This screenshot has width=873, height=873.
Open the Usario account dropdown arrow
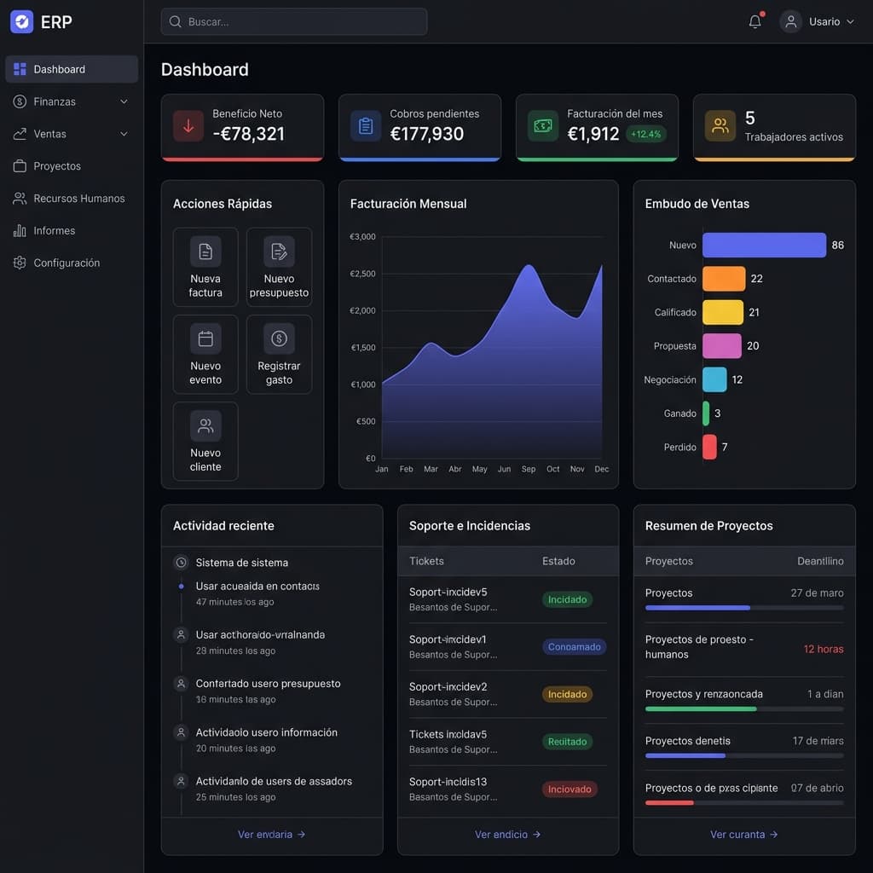tap(850, 21)
